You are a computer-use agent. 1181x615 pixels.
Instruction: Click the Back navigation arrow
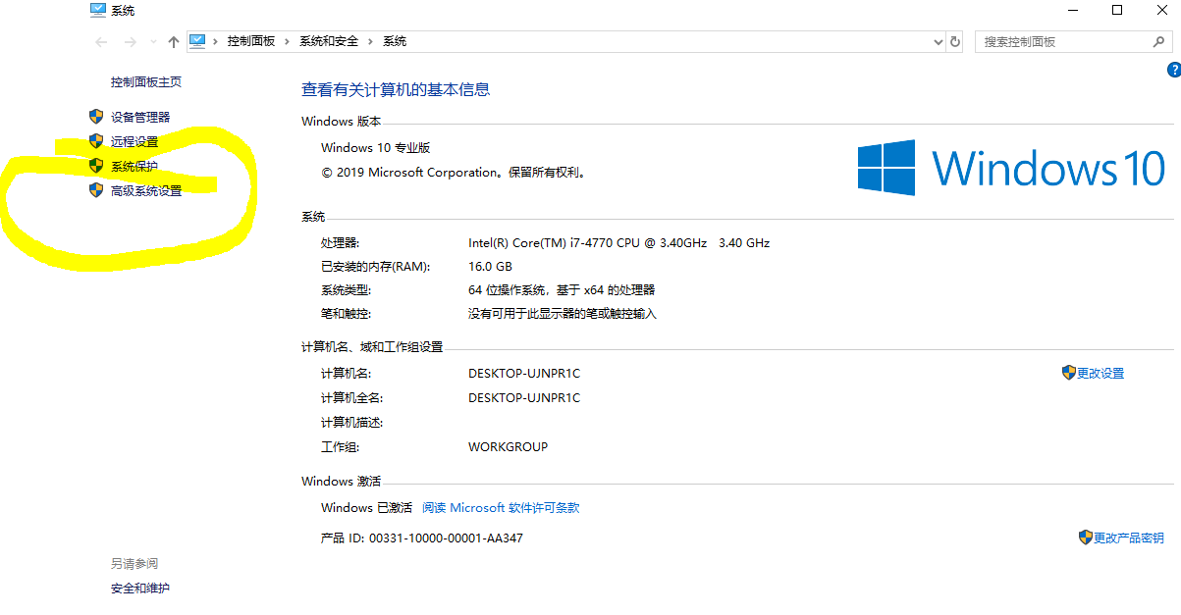pos(100,42)
